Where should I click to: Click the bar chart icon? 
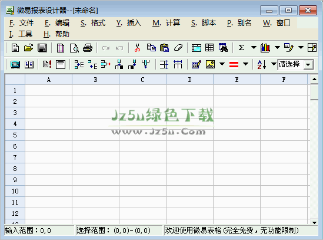(265, 48)
